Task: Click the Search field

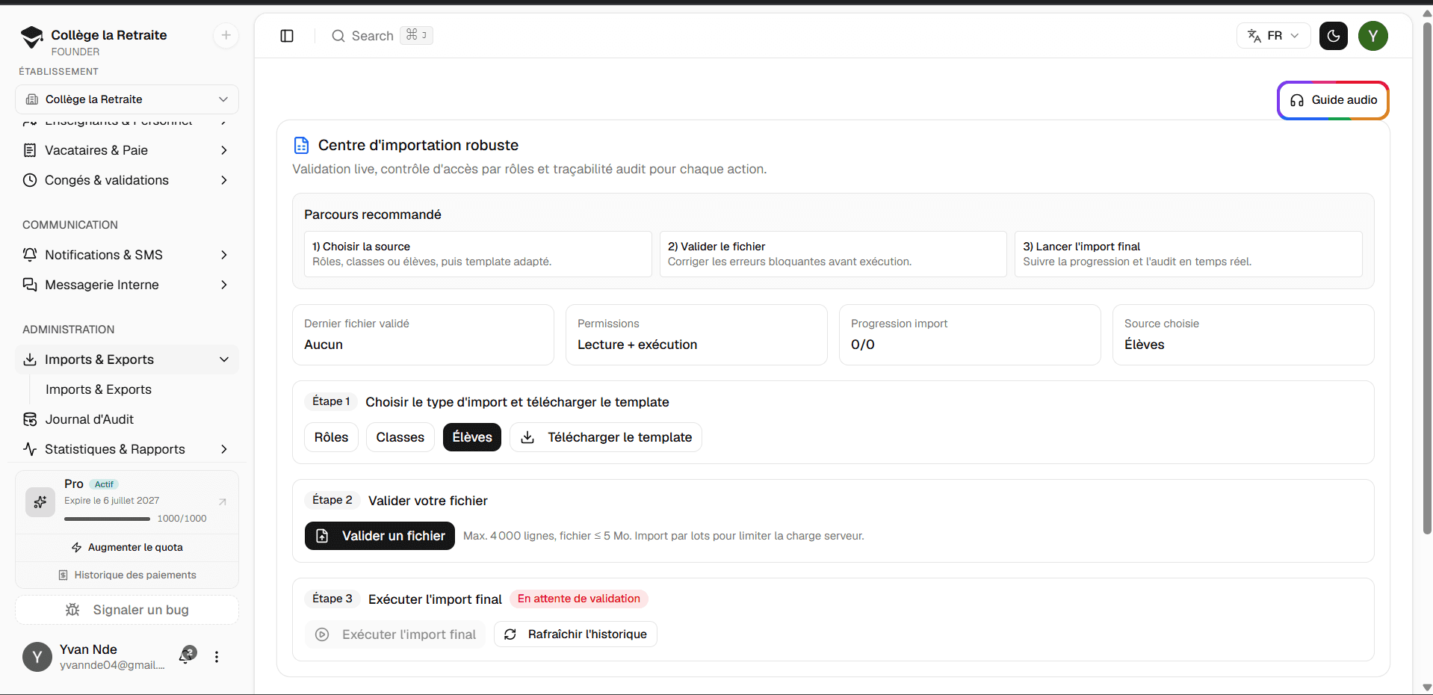Action: pos(381,36)
